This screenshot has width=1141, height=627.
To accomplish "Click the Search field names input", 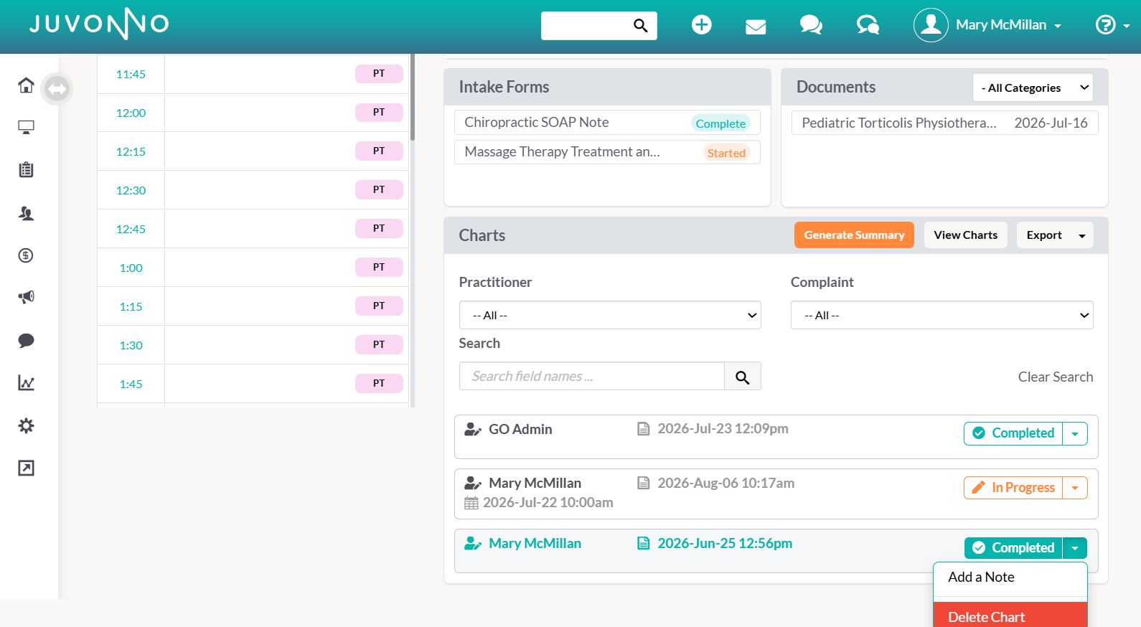I will [x=591, y=377].
